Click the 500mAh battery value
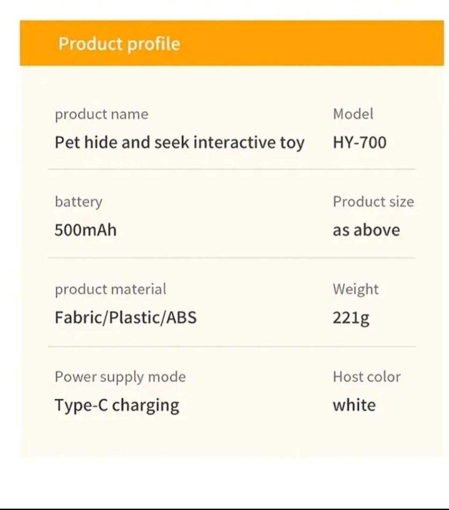This screenshot has height=510, width=449. pyautogui.click(x=86, y=230)
